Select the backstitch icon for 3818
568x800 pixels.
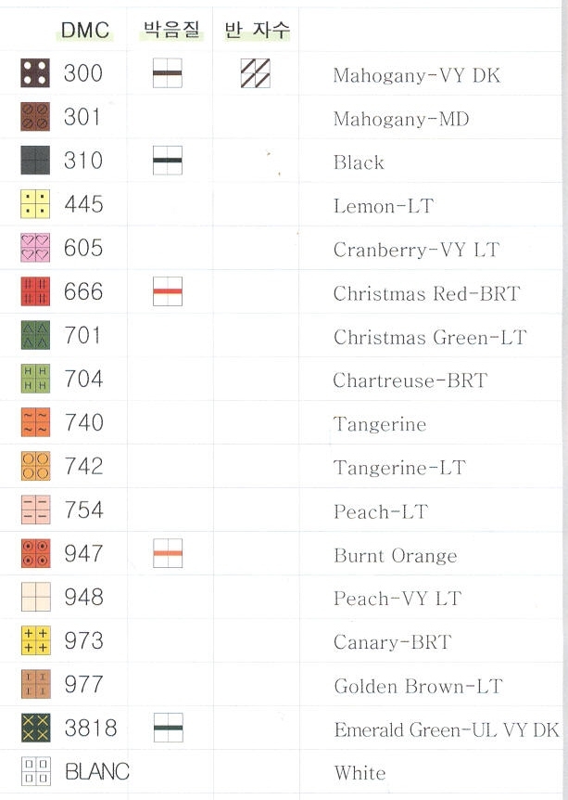point(168,728)
